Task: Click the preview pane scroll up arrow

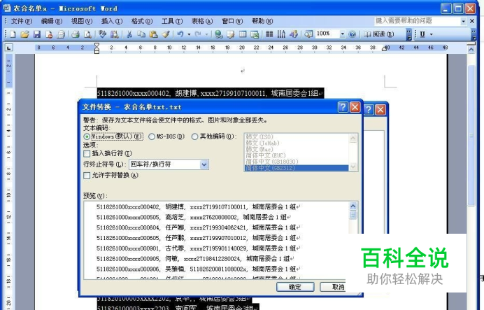Action: [353, 206]
